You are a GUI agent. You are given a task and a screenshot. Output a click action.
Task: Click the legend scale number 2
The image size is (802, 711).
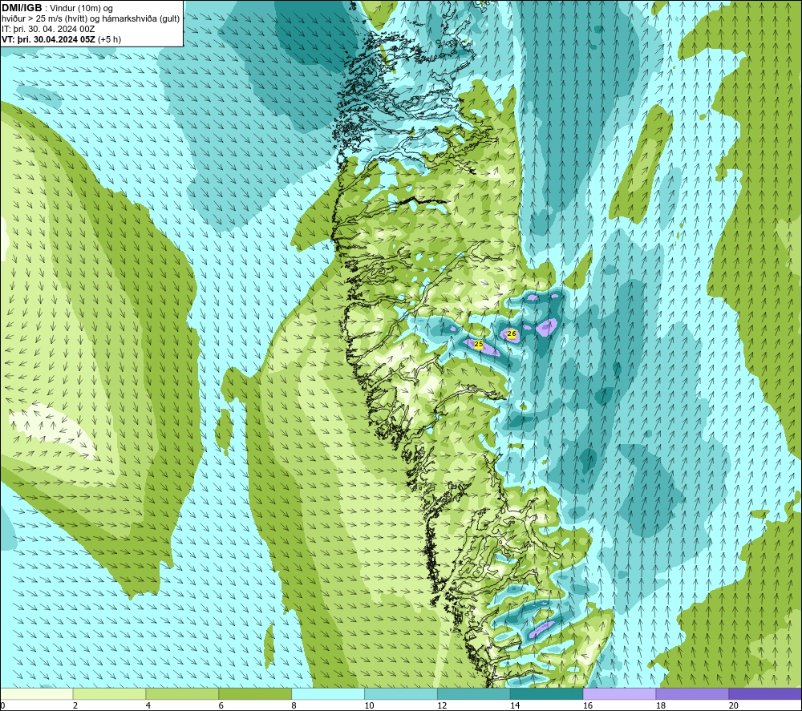(x=75, y=705)
